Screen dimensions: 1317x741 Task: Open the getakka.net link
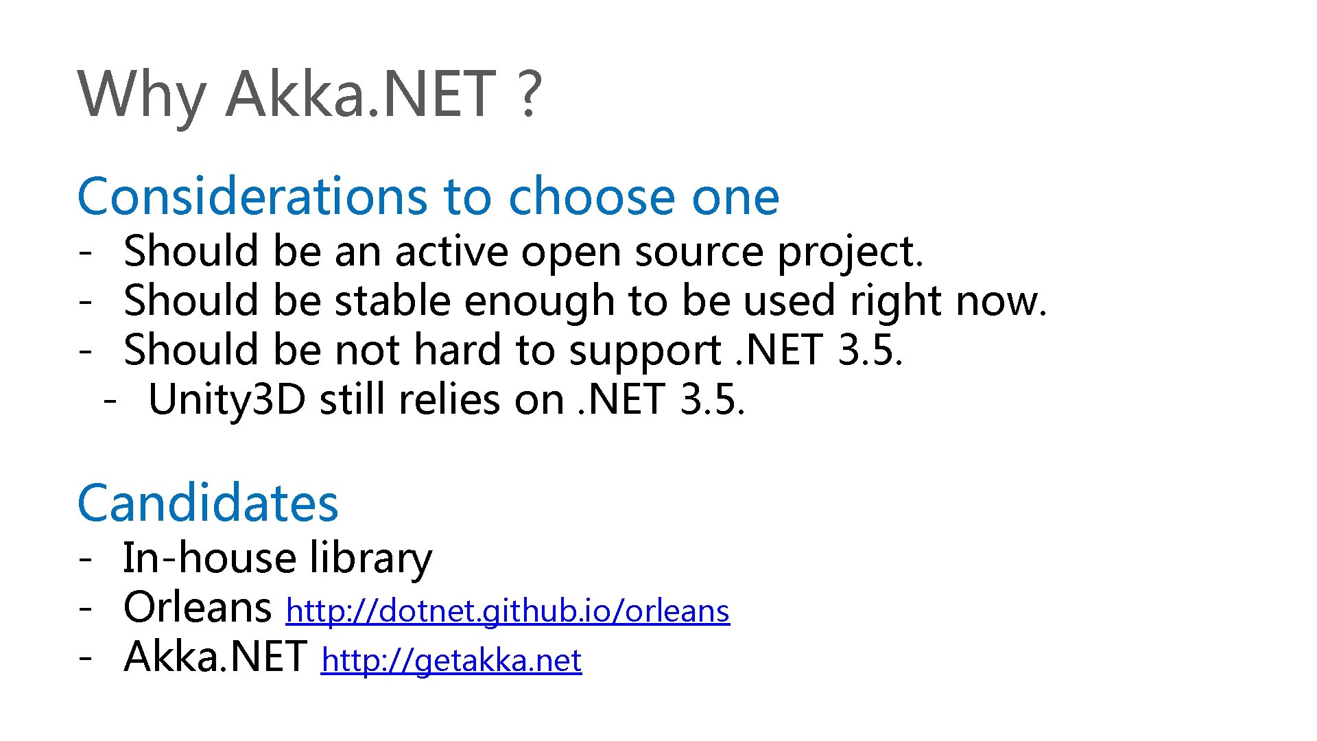point(451,660)
